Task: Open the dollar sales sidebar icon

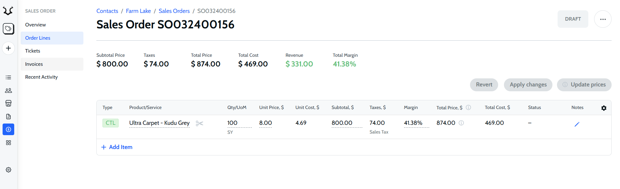Action: point(8,129)
